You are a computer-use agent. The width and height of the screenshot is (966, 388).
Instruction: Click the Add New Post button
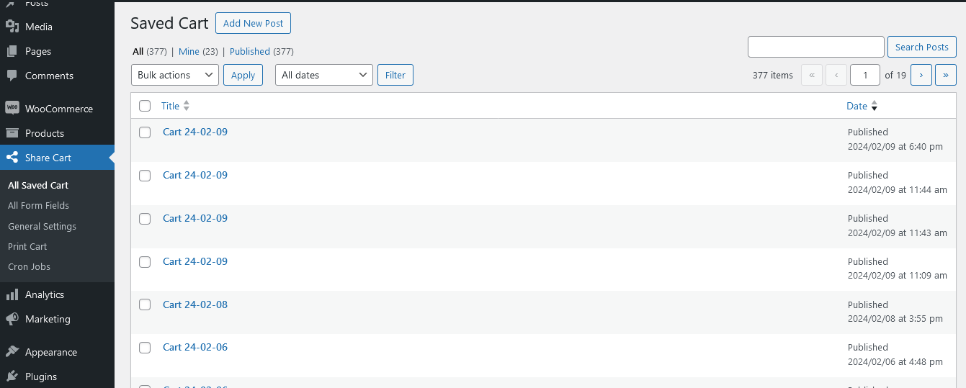(253, 23)
